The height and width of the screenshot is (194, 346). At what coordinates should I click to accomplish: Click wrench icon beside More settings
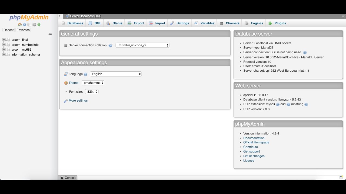pos(66,101)
